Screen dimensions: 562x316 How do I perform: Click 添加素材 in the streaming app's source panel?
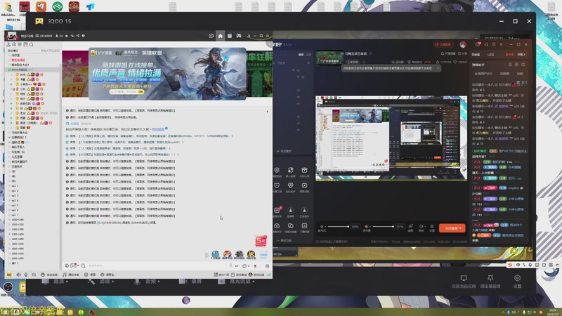(284, 151)
